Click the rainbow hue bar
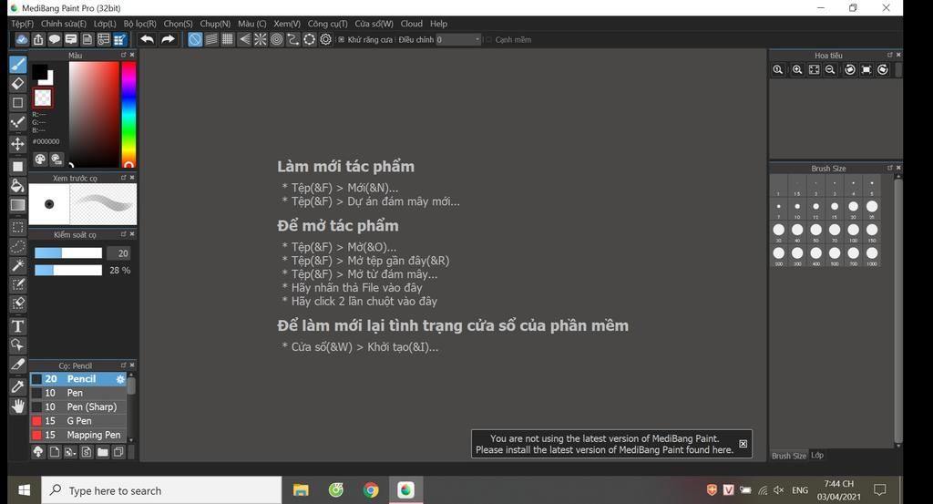 click(128, 114)
